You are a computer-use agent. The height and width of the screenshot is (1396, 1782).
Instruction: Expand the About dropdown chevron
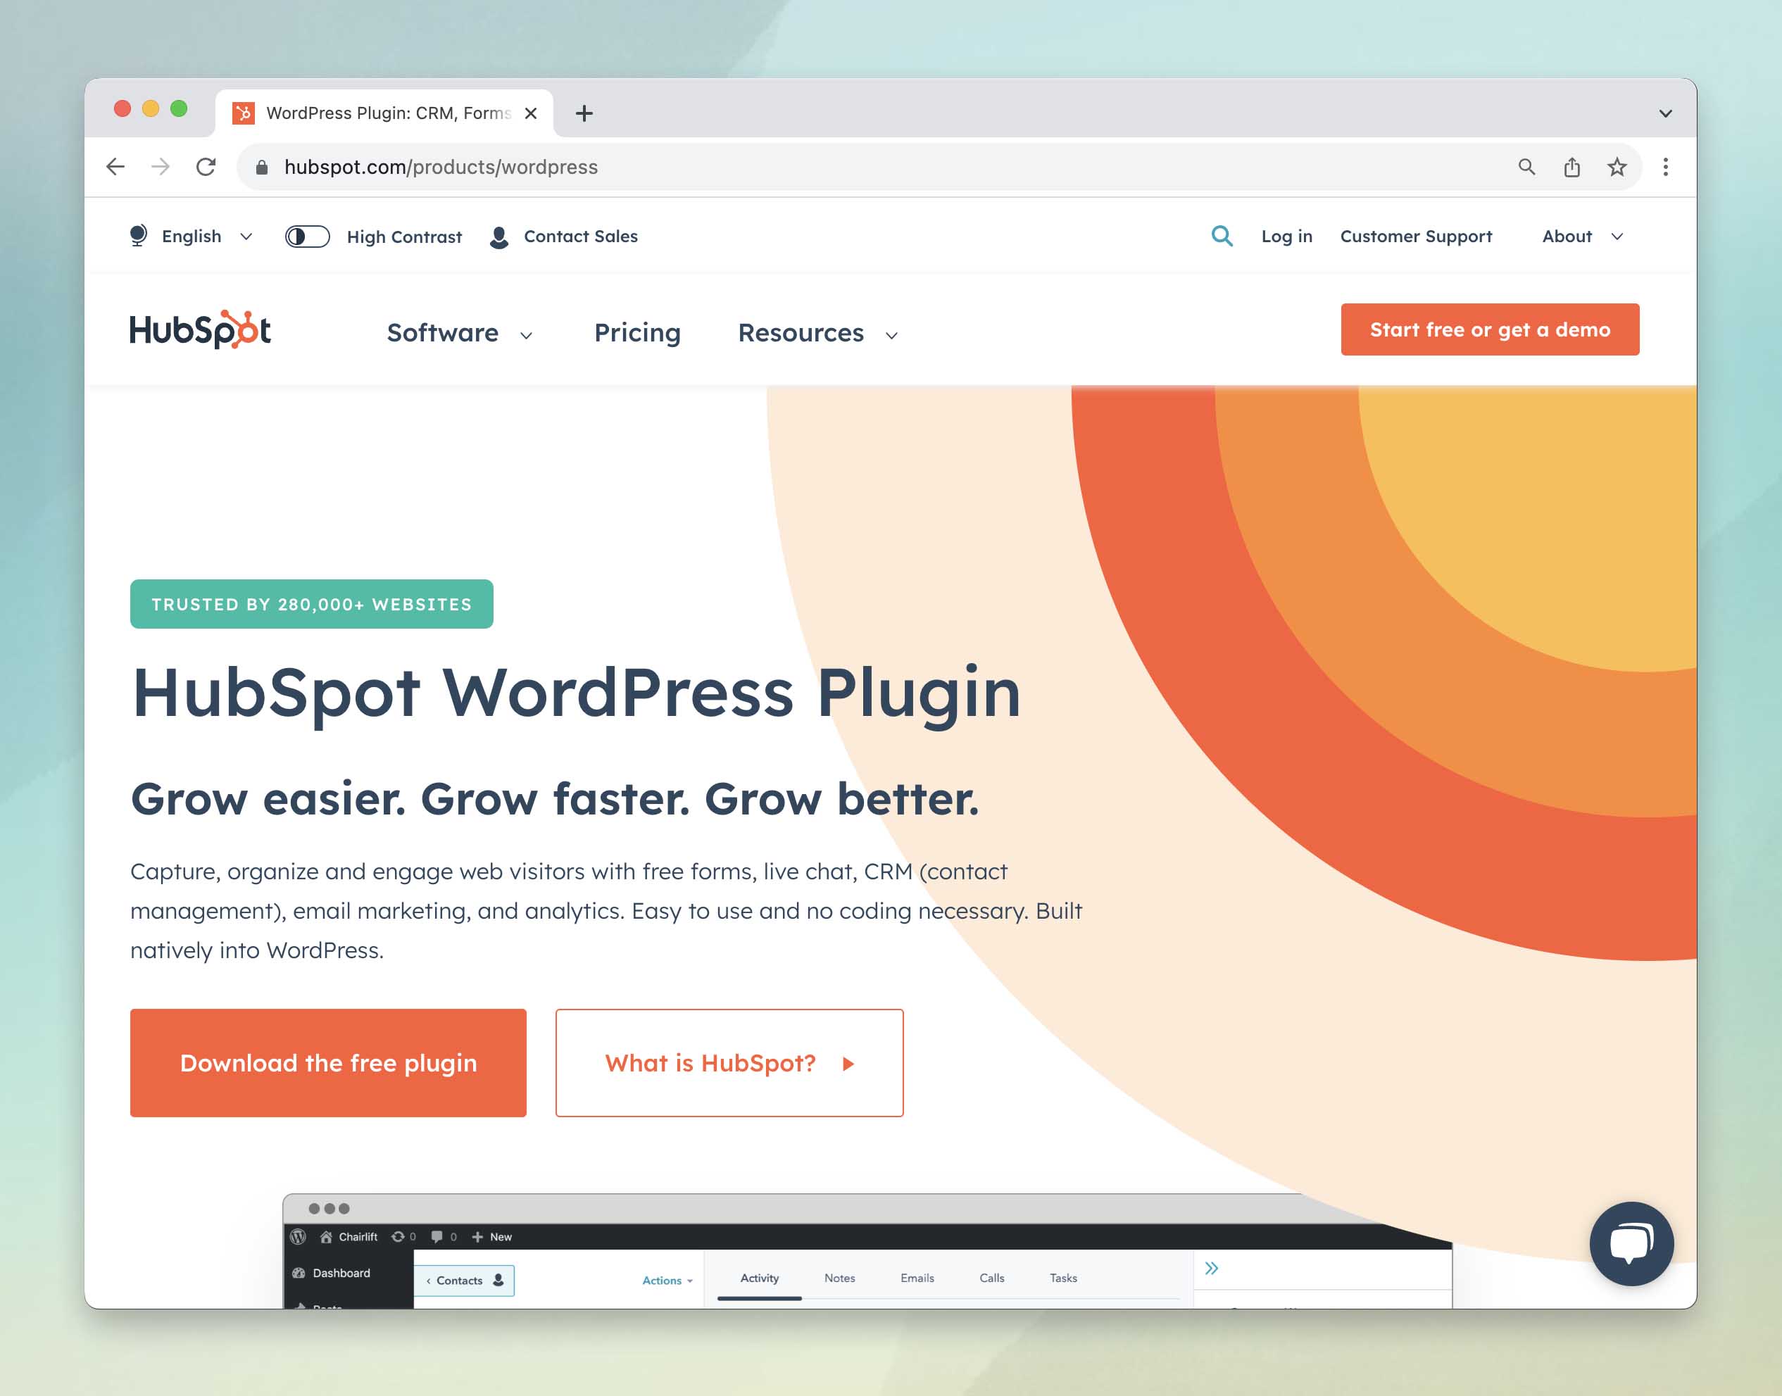point(1616,237)
